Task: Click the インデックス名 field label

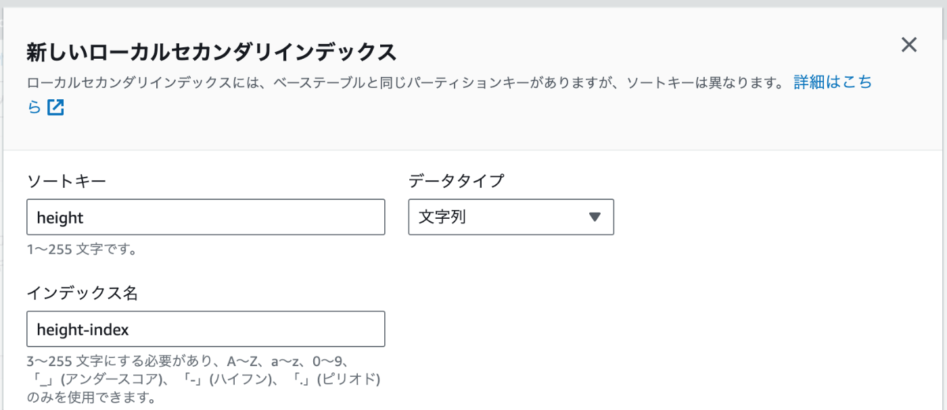Action: coord(83,292)
